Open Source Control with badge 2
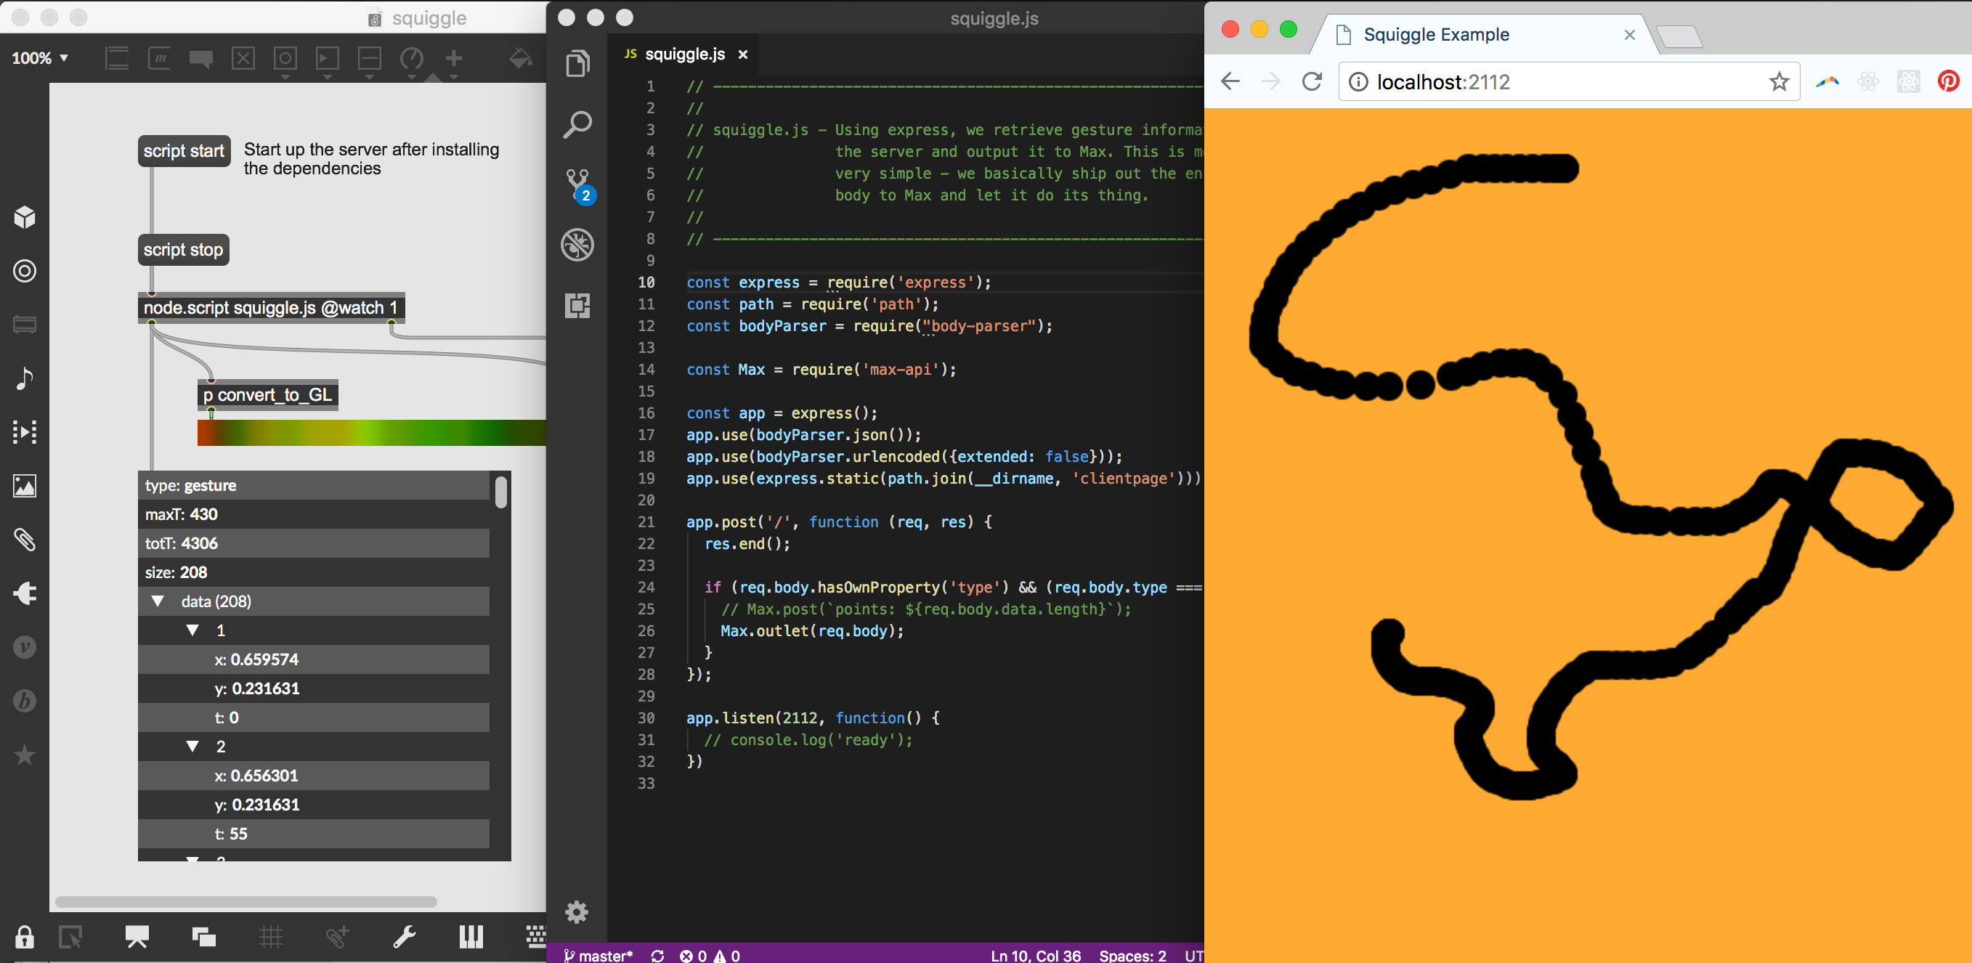 pos(578,185)
